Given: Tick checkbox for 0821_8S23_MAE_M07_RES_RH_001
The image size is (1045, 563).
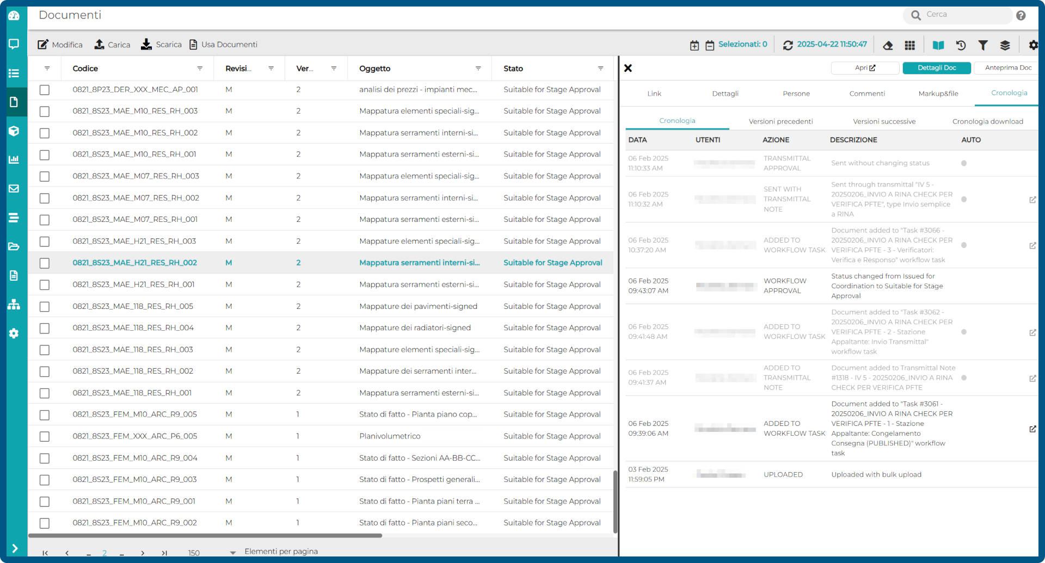Looking at the screenshot, I should click(x=45, y=220).
